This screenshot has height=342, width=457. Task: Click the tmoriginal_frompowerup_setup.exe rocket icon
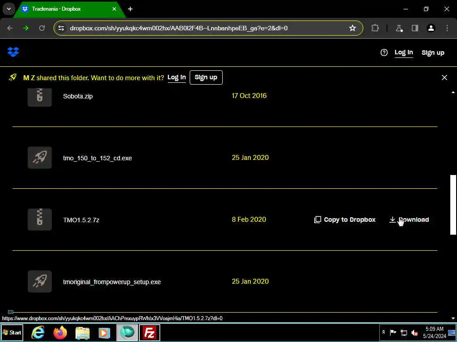click(40, 281)
